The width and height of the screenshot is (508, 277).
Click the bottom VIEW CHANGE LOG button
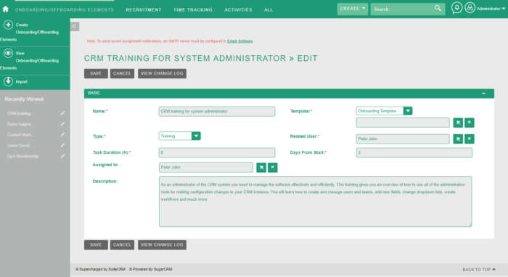162,244
